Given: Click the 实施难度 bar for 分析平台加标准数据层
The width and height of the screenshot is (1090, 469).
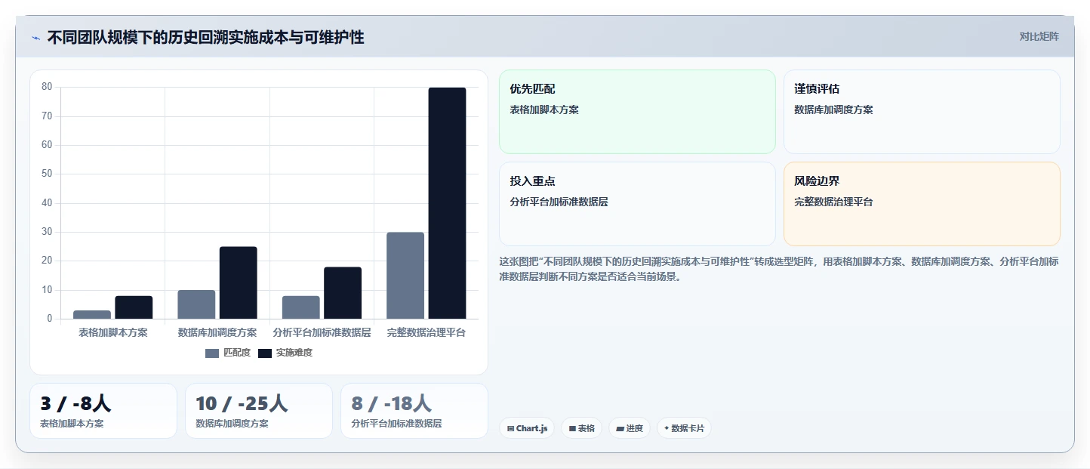Looking at the screenshot, I should pyautogui.click(x=343, y=293).
